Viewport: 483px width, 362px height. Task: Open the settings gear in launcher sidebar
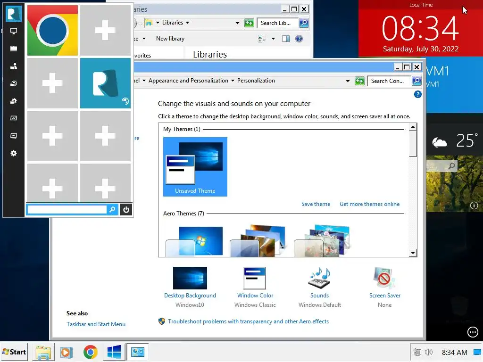[x=14, y=153]
